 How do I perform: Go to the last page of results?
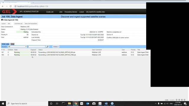click(184, 100)
